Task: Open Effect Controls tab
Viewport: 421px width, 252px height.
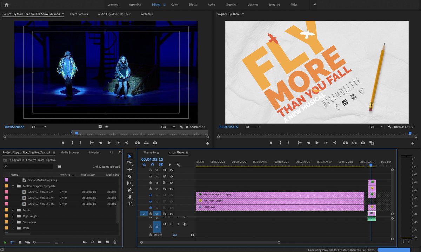Action: [79, 14]
